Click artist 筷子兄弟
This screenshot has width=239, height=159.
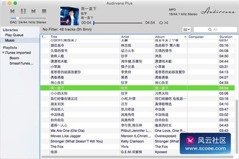[128, 67]
